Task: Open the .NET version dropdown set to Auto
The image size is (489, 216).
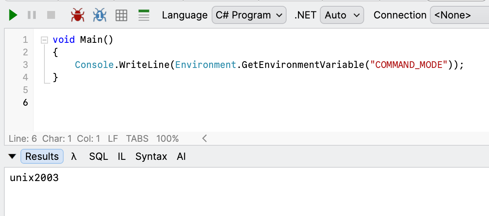Action: pos(342,15)
